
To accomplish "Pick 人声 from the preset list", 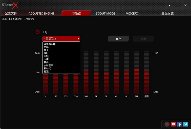I will pyautogui.click(x=46, y=59).
